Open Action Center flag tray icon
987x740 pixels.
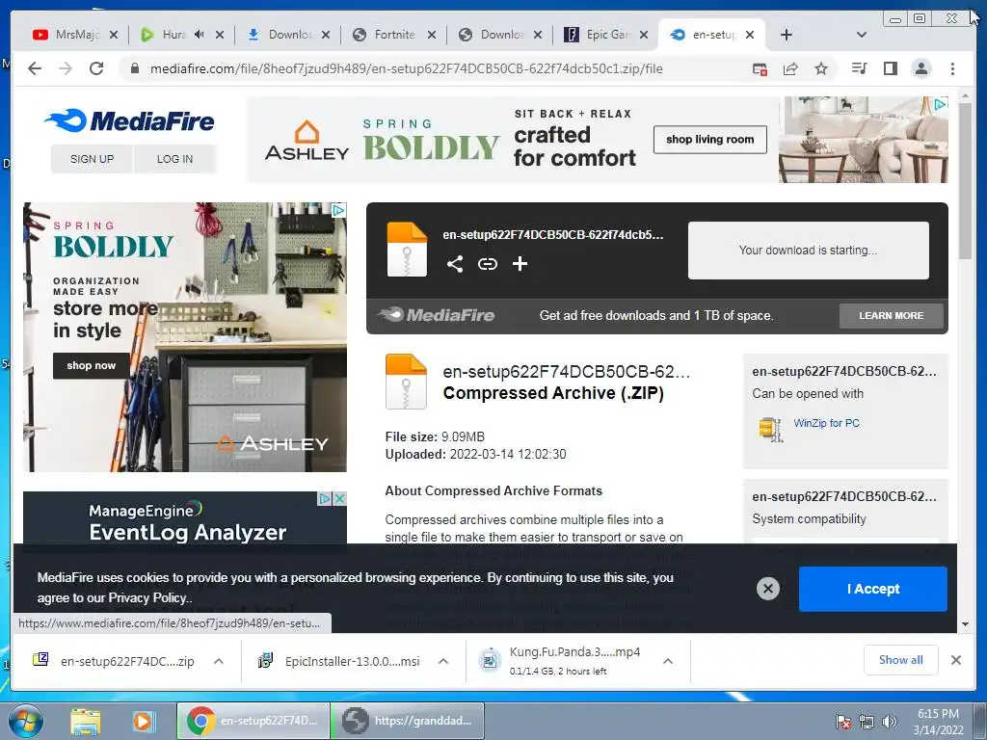[x=843, y=722]
